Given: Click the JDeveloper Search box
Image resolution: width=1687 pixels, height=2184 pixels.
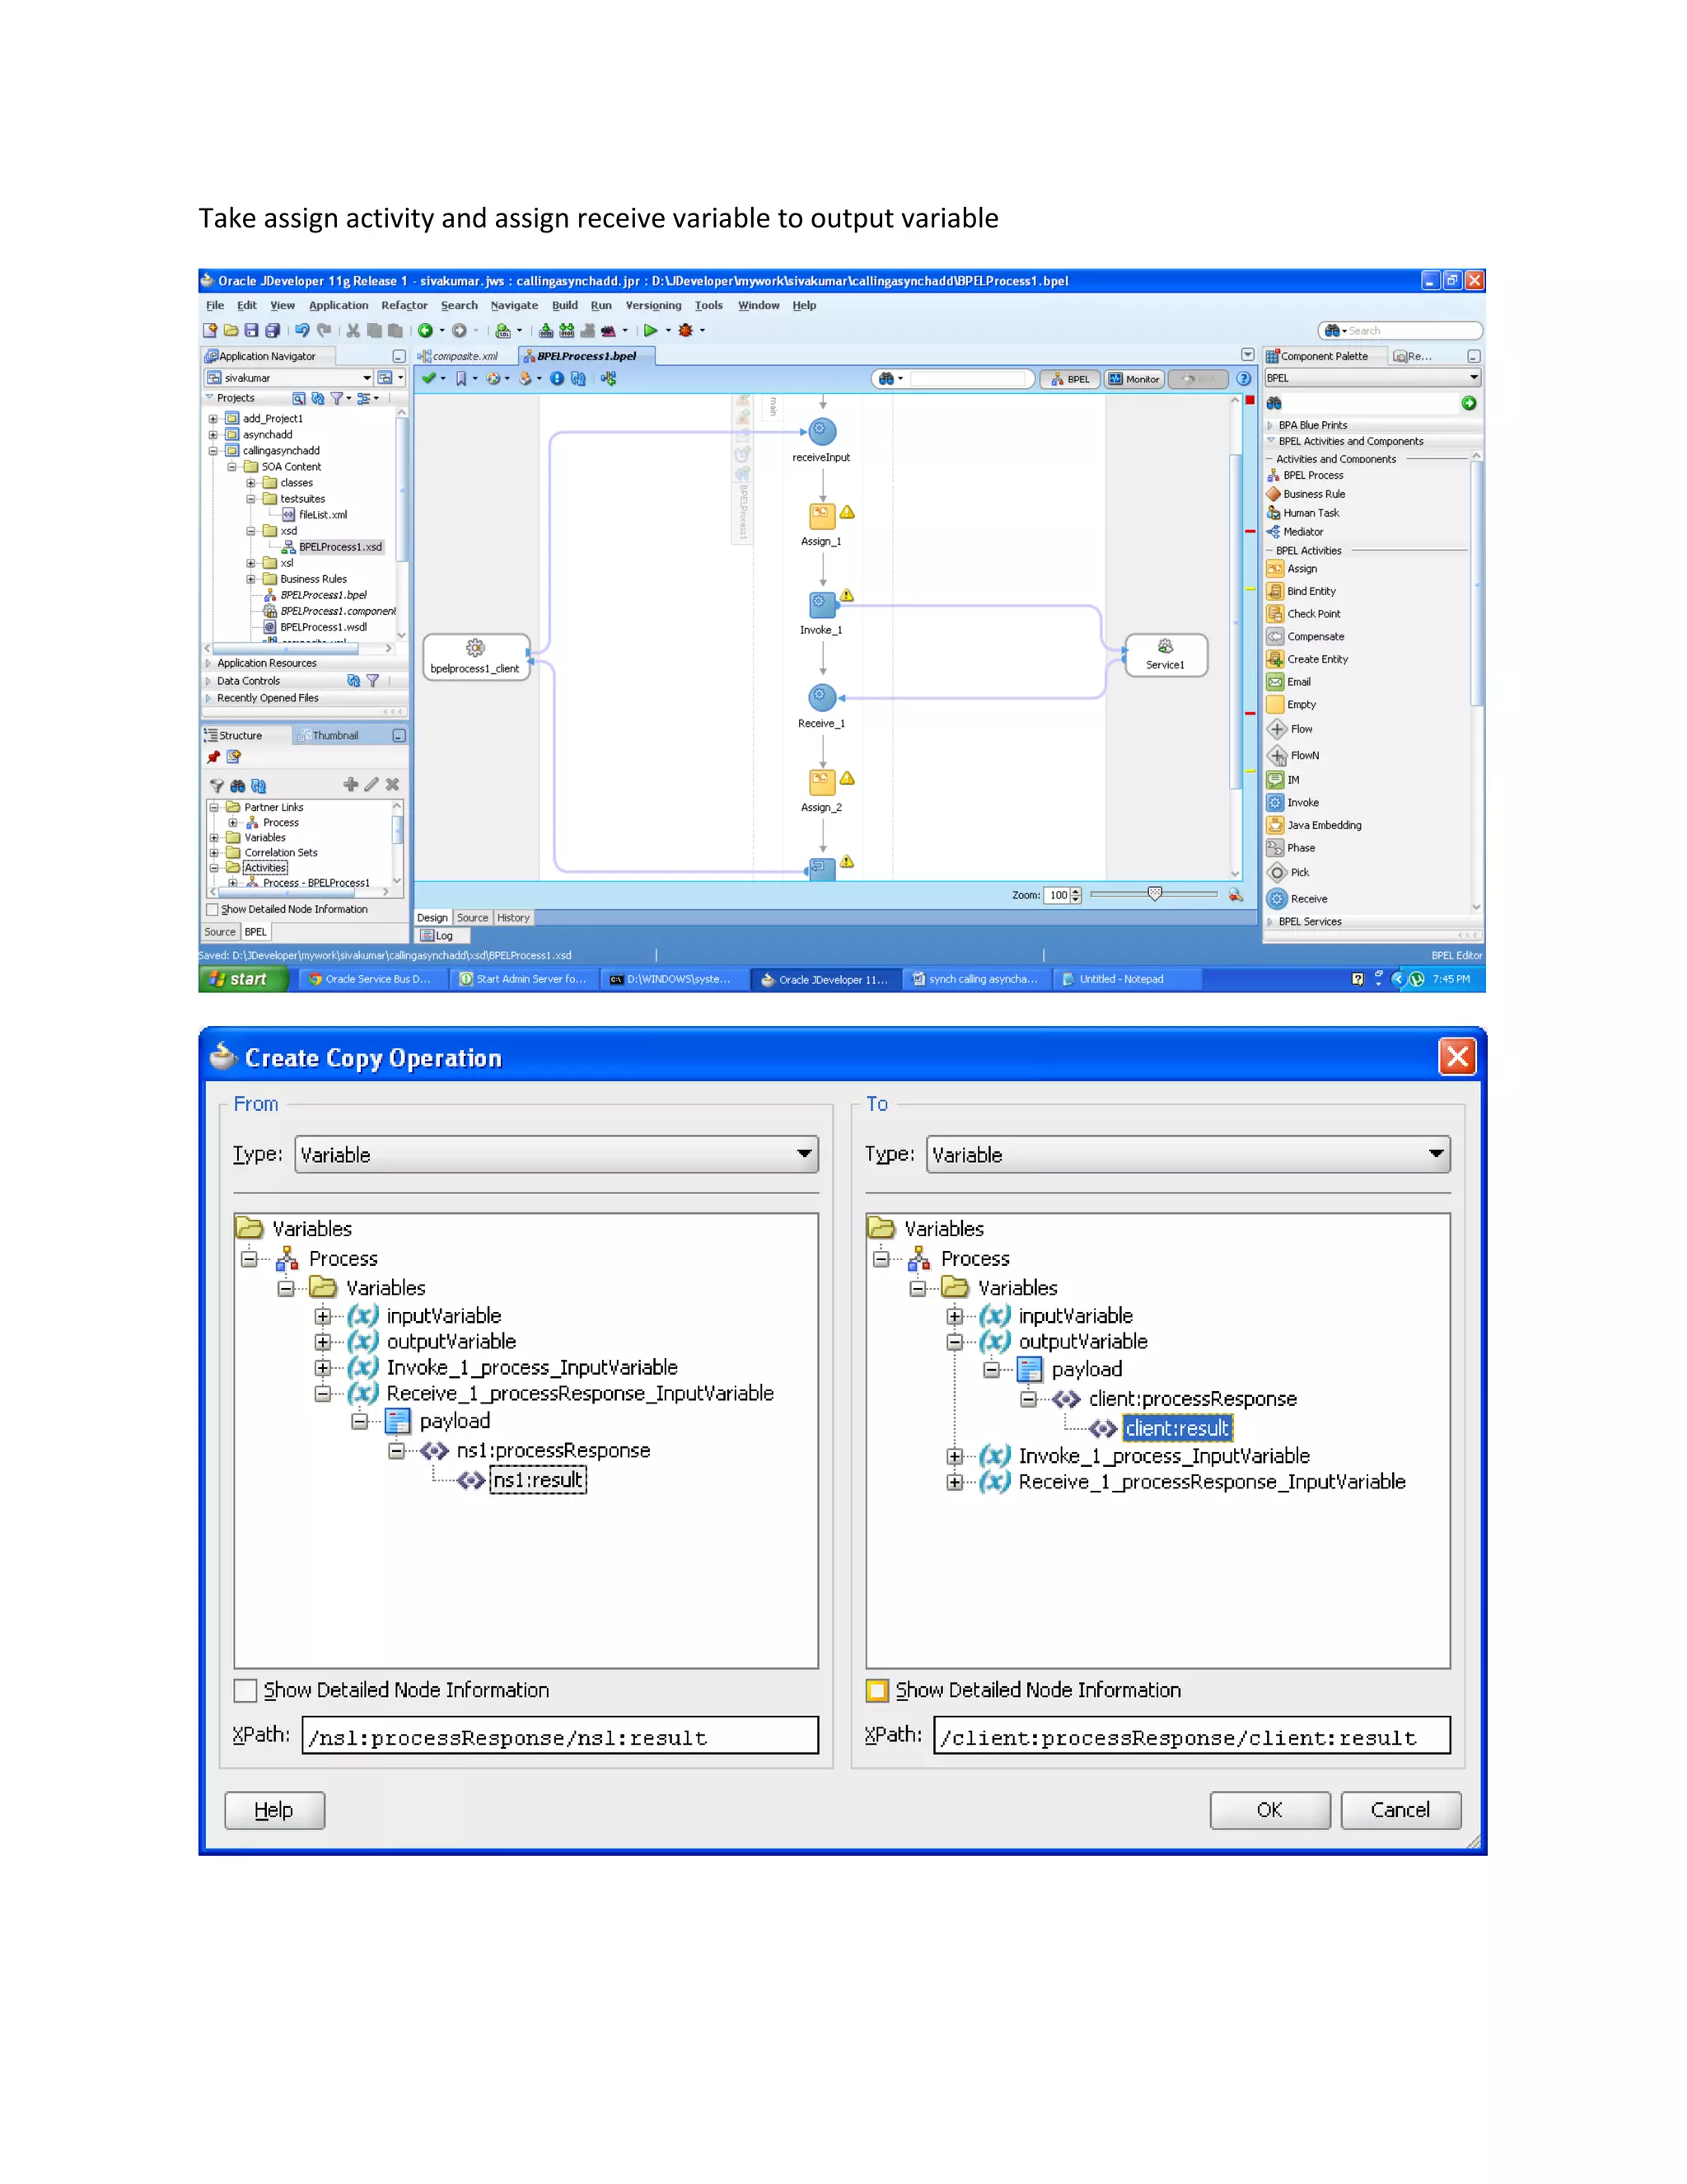Looking at the screenshot, I should pos(1400,330).
